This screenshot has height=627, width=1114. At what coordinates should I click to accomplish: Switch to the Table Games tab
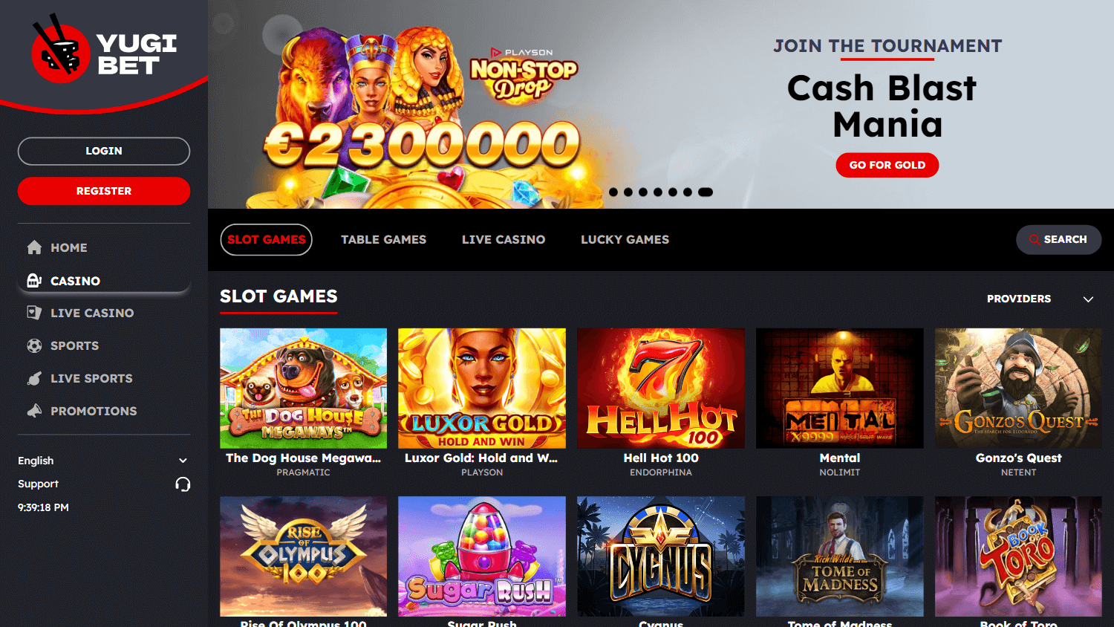pyautogui.click(x=384, y=239)
